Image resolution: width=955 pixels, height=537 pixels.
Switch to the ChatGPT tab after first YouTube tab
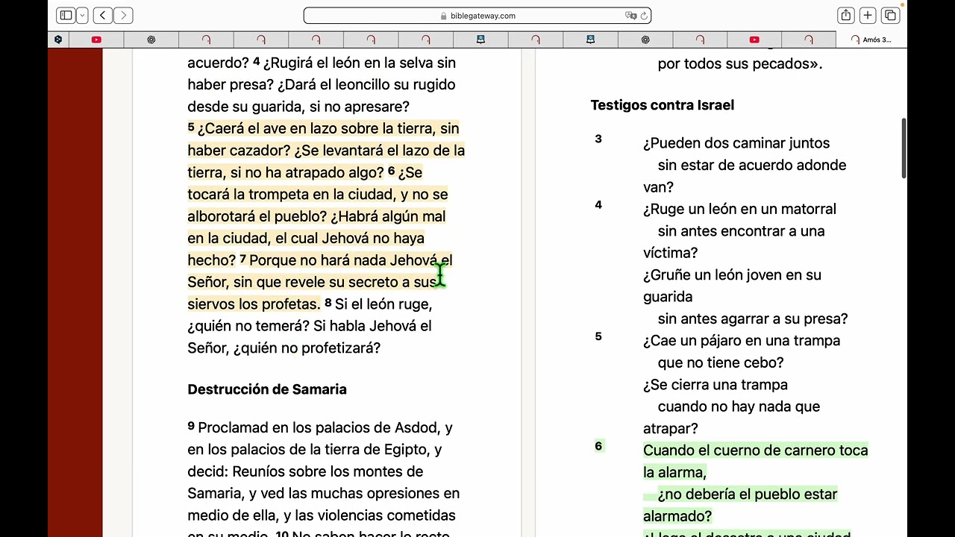pos(151,40)
